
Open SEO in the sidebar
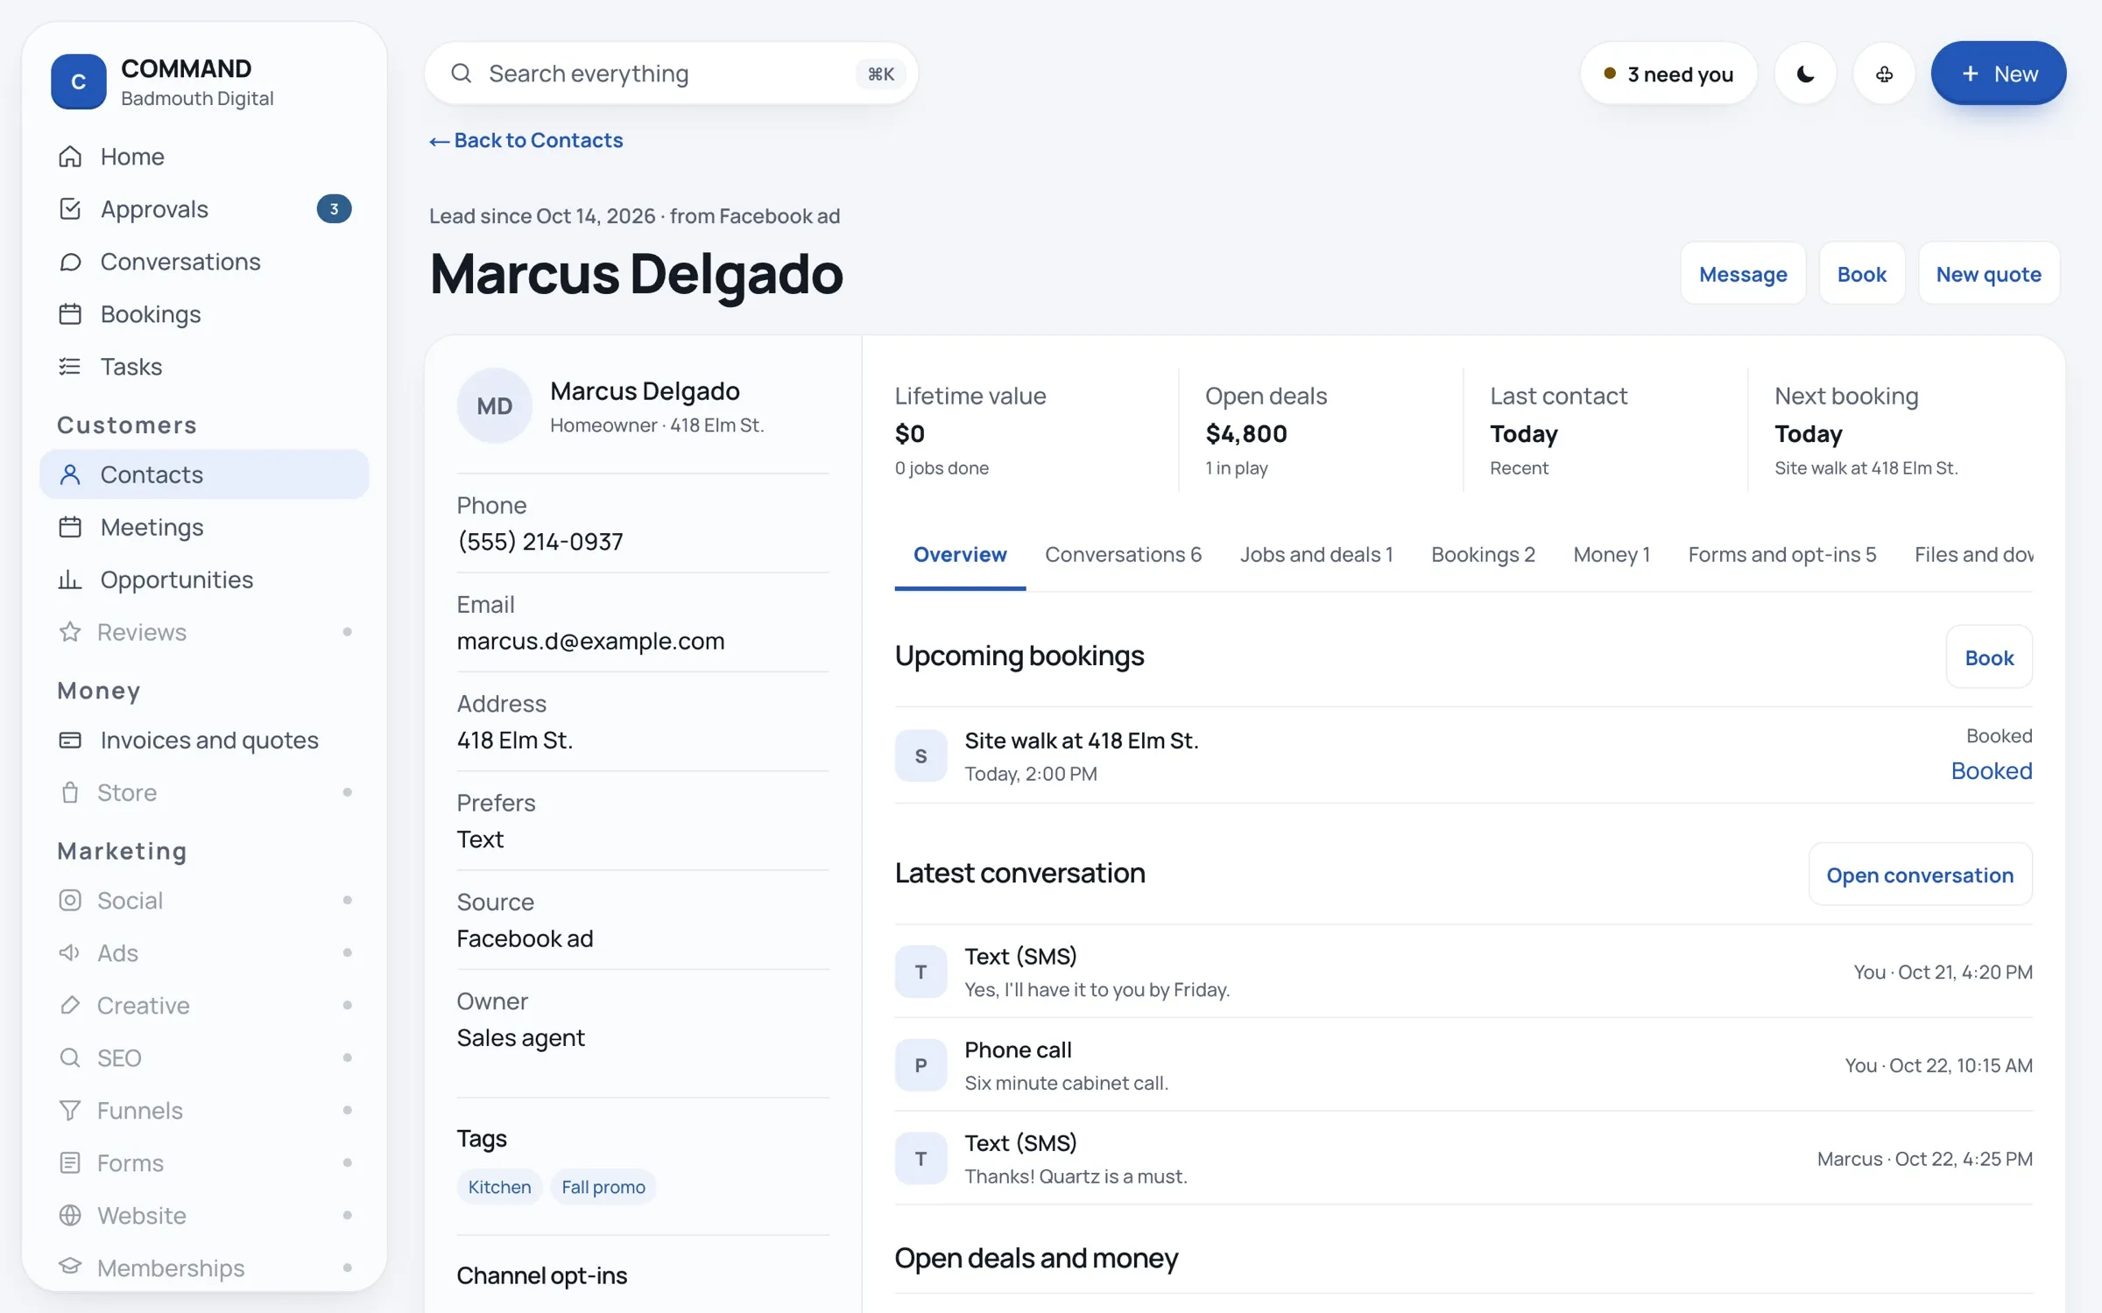204,1058
